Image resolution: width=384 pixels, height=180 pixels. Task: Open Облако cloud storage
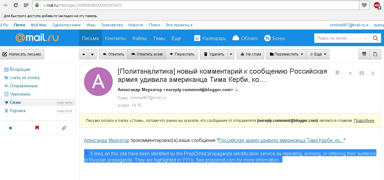(245, 38)
